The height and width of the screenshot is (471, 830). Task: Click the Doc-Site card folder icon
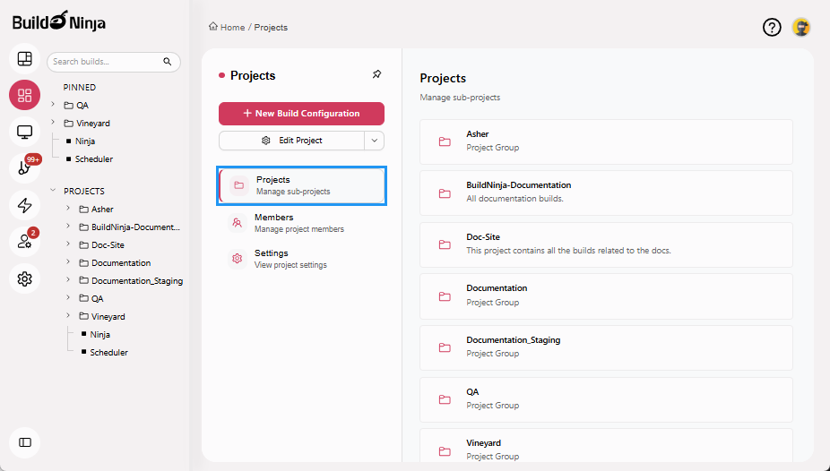point(445,244)
